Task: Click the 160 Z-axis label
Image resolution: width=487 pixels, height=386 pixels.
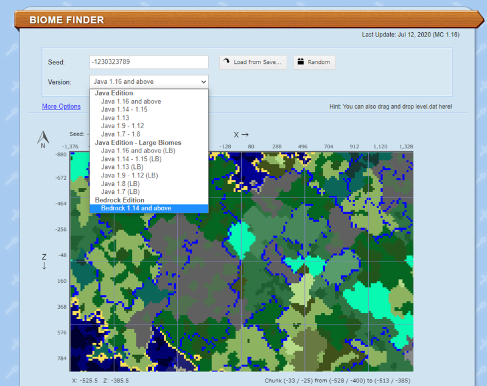Action: click(x=62, y=281)
